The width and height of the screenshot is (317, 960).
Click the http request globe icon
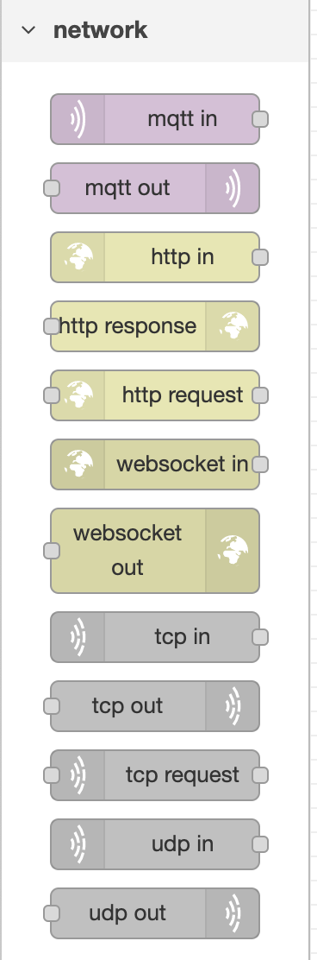(x=78, y=395)
